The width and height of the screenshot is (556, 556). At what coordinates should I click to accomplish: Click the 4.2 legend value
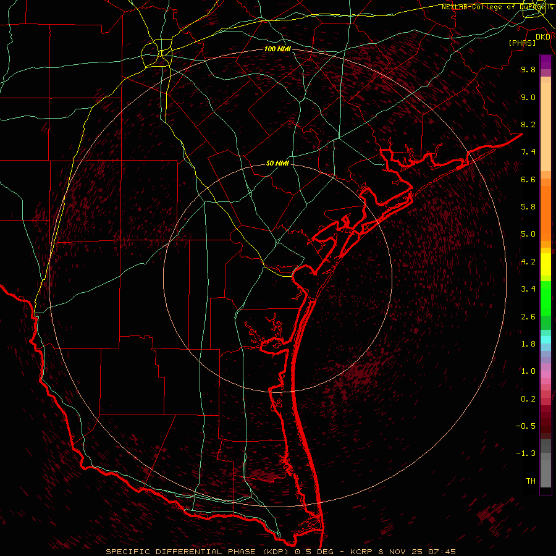[x=528, y=262]
